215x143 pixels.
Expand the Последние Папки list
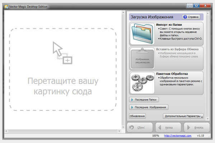pyautogui.click(x=144, y=100)
